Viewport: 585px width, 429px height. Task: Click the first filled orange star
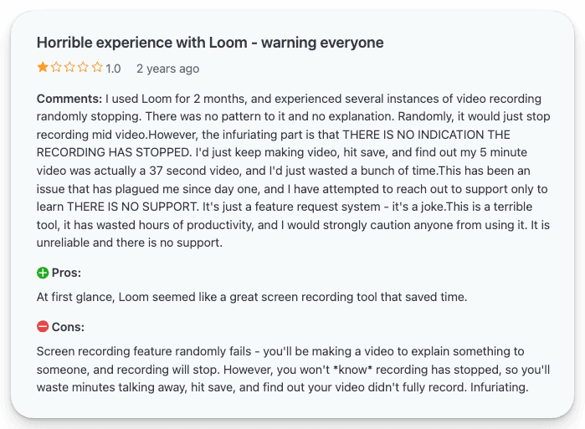43,68
